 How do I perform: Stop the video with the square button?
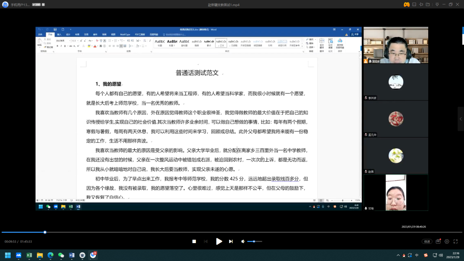click(194, 241)
